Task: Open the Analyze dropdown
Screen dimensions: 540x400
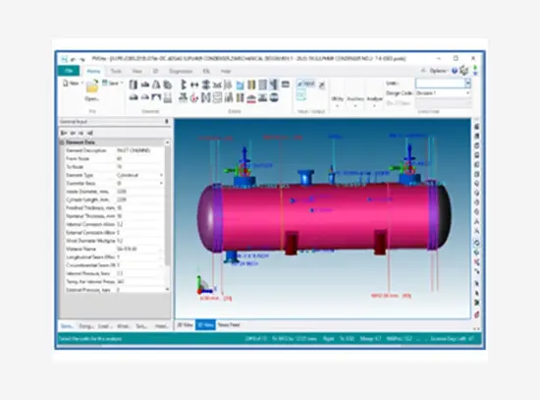Action: 374,102
